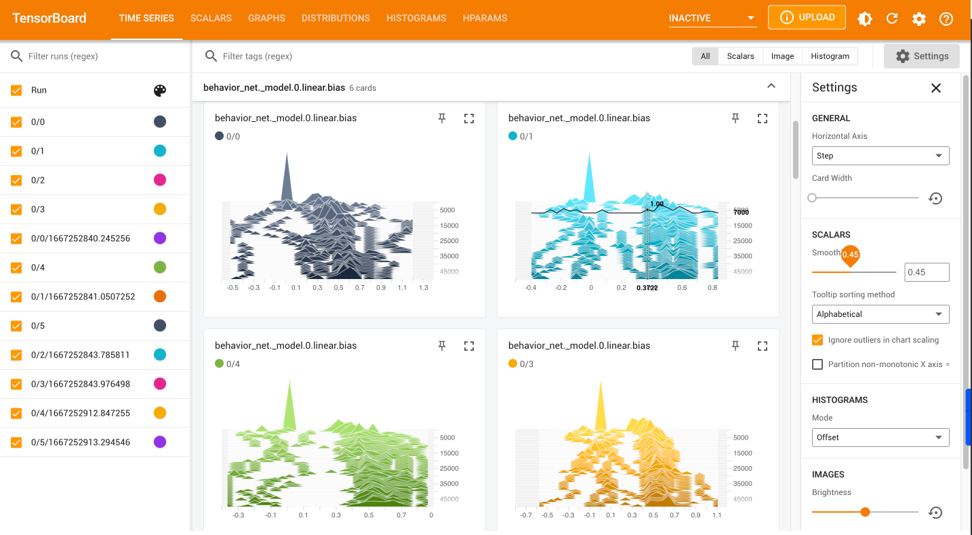Collapse the behavior_net._model.0.linear.bias group
Image resolution: width=972 pixels, height=535 pixels.
point(771,87)
